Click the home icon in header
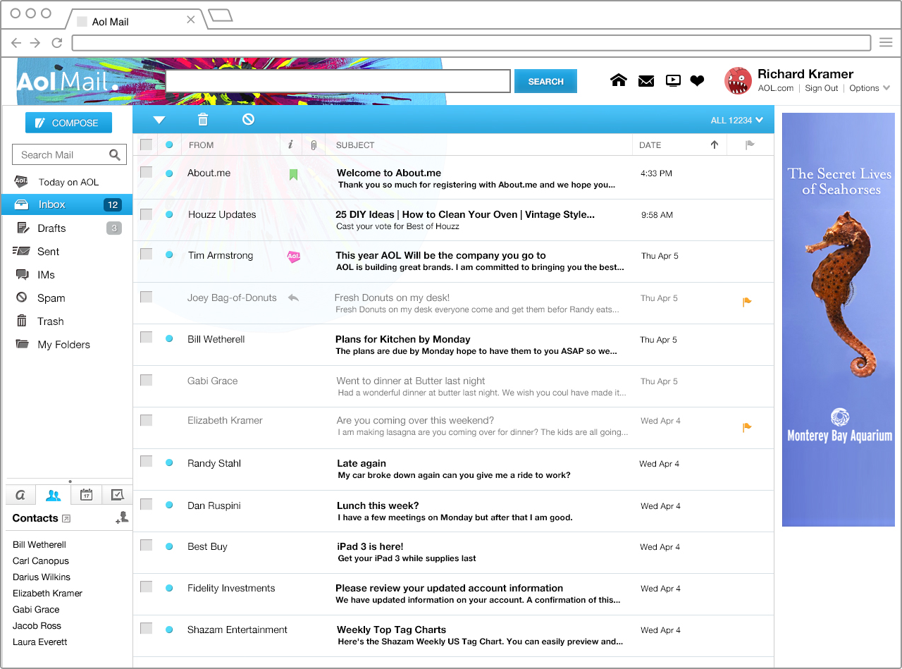Image resolution: width=902 pixels, height=669 pixels. tap(619, 80)
